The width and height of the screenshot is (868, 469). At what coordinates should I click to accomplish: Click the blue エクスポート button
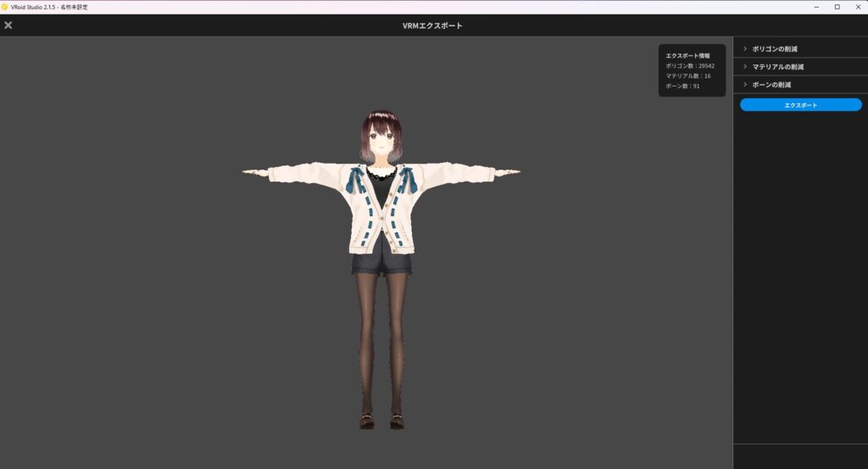[800, 105]
